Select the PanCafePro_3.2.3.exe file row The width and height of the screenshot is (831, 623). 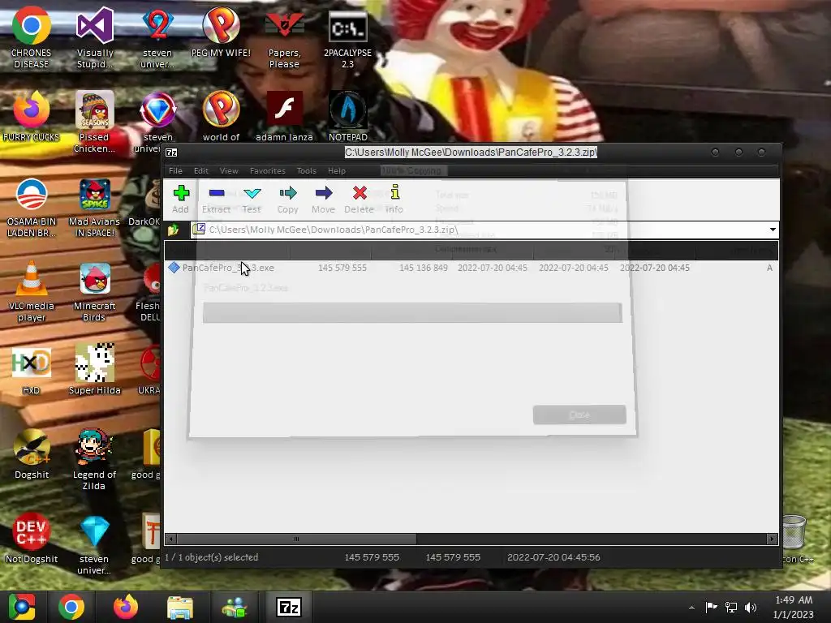[471, 268]
